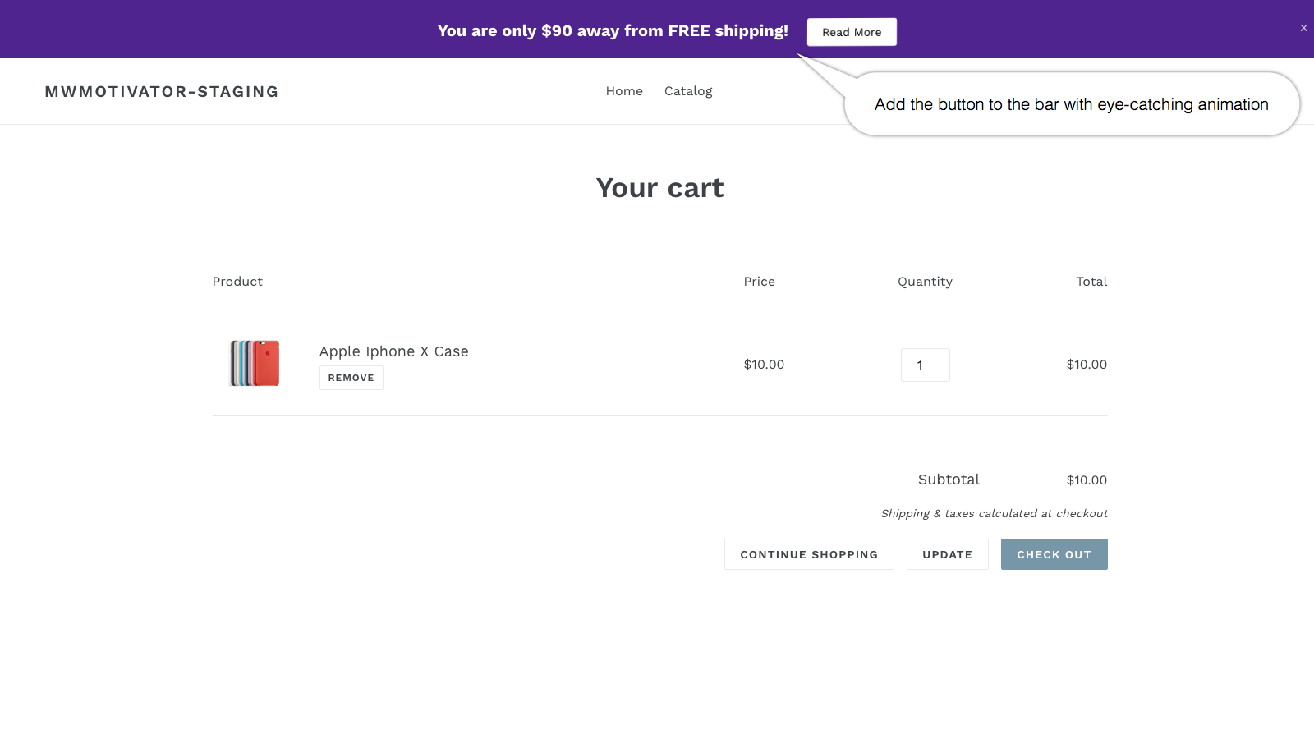This screenshot has width=1314, height=739.
Task: Click the iPhone case product thumbnail
Action: click(254, 362)
